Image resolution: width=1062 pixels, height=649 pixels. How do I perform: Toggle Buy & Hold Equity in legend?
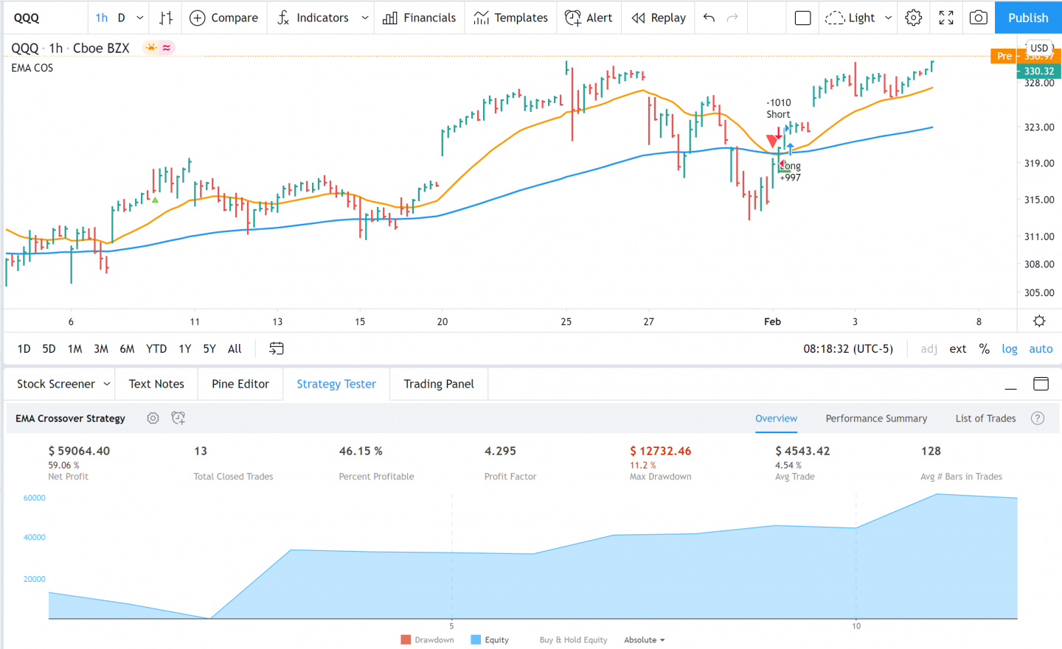pos(573,639)
